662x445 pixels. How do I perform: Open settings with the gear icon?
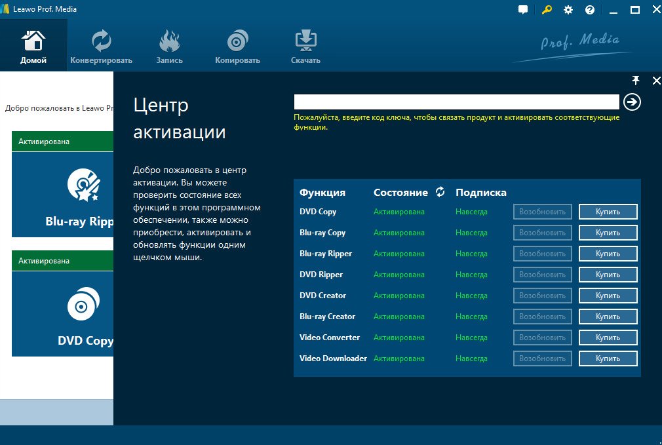tap(568, 10)
